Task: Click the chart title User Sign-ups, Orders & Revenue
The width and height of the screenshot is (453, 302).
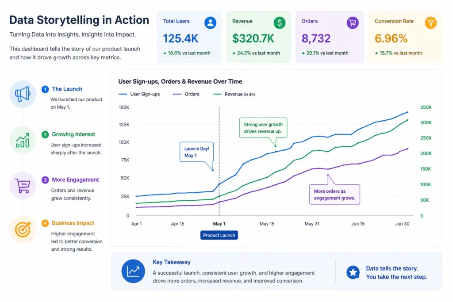Action: tap(180, 82)
